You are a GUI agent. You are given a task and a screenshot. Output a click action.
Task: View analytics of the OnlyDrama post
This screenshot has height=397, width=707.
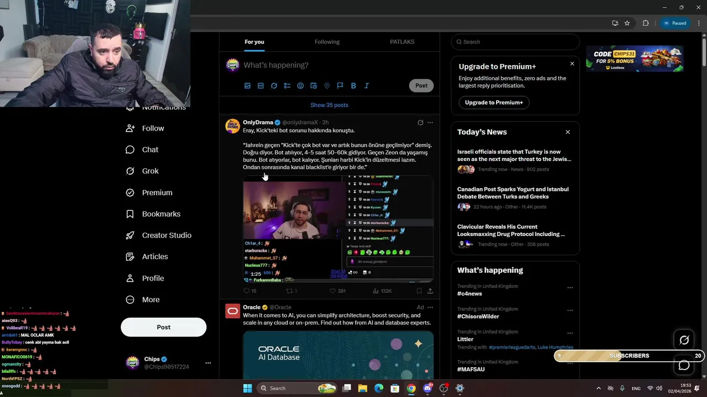382,291
